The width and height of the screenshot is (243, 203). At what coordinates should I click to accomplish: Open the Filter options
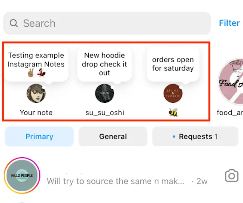pyautogui.click(x=229, y=23)
